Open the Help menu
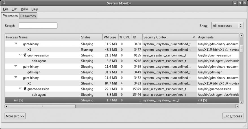The image size is (248, 129). pos(34,9)
